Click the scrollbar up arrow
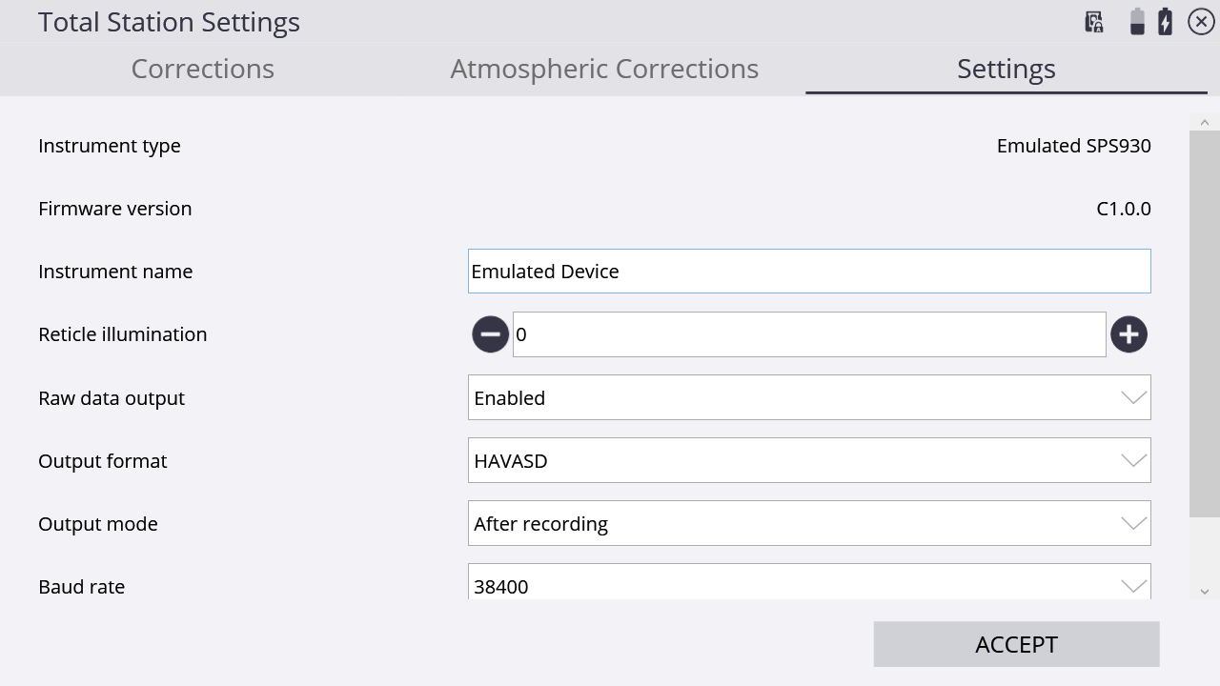This screenshot has width=1220, height=686. (x=1205, y=123)
